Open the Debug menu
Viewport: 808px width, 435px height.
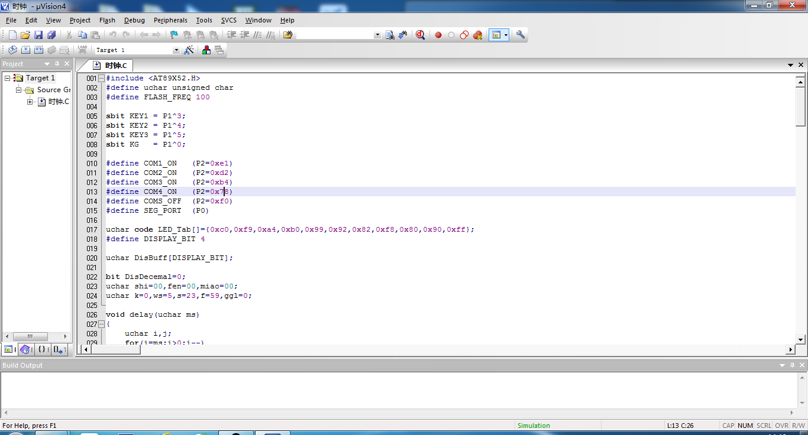coord(134,20)
